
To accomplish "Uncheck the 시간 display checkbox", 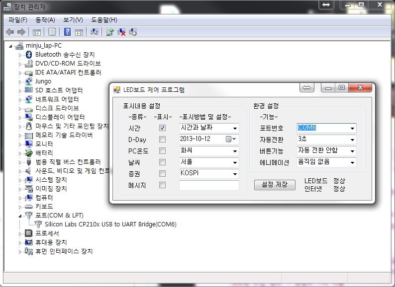I will click(163, 128).
